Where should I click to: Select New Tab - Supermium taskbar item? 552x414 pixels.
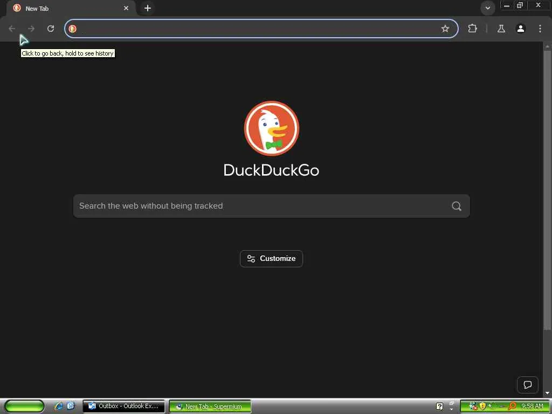(x=210, y=406)
